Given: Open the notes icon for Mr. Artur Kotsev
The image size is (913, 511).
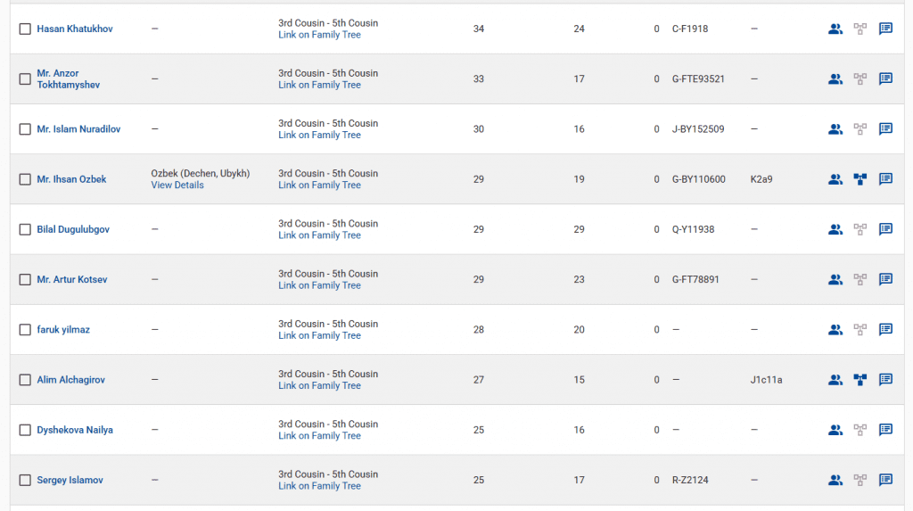Looking at the screenshot, I should click(x=885, y=279).
